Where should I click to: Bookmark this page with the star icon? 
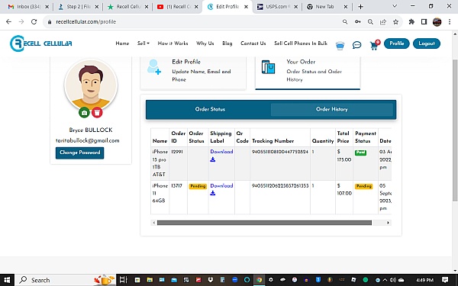395,22
